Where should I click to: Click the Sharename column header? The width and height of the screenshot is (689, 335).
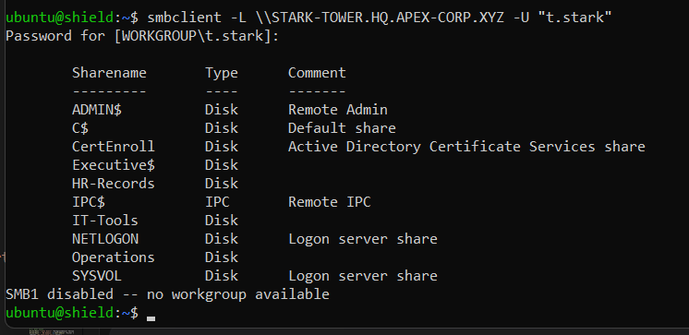pyautogui.click(x=109, y=72)
